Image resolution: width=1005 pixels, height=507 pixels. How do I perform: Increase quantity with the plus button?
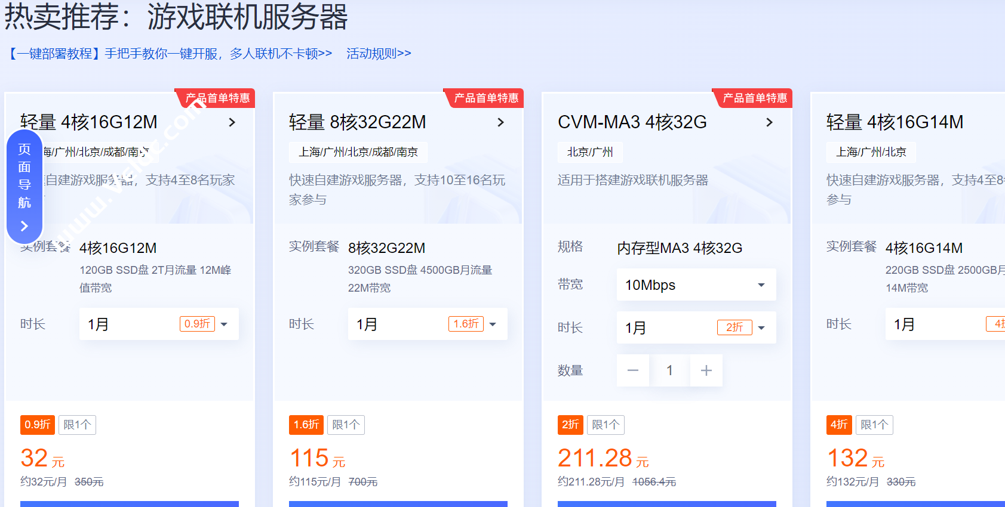[706, 370]
